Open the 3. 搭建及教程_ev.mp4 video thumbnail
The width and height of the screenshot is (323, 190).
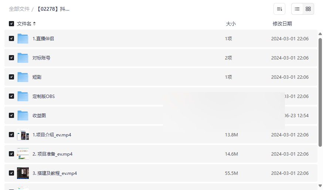pyautogui.click(x=23, y=173)
